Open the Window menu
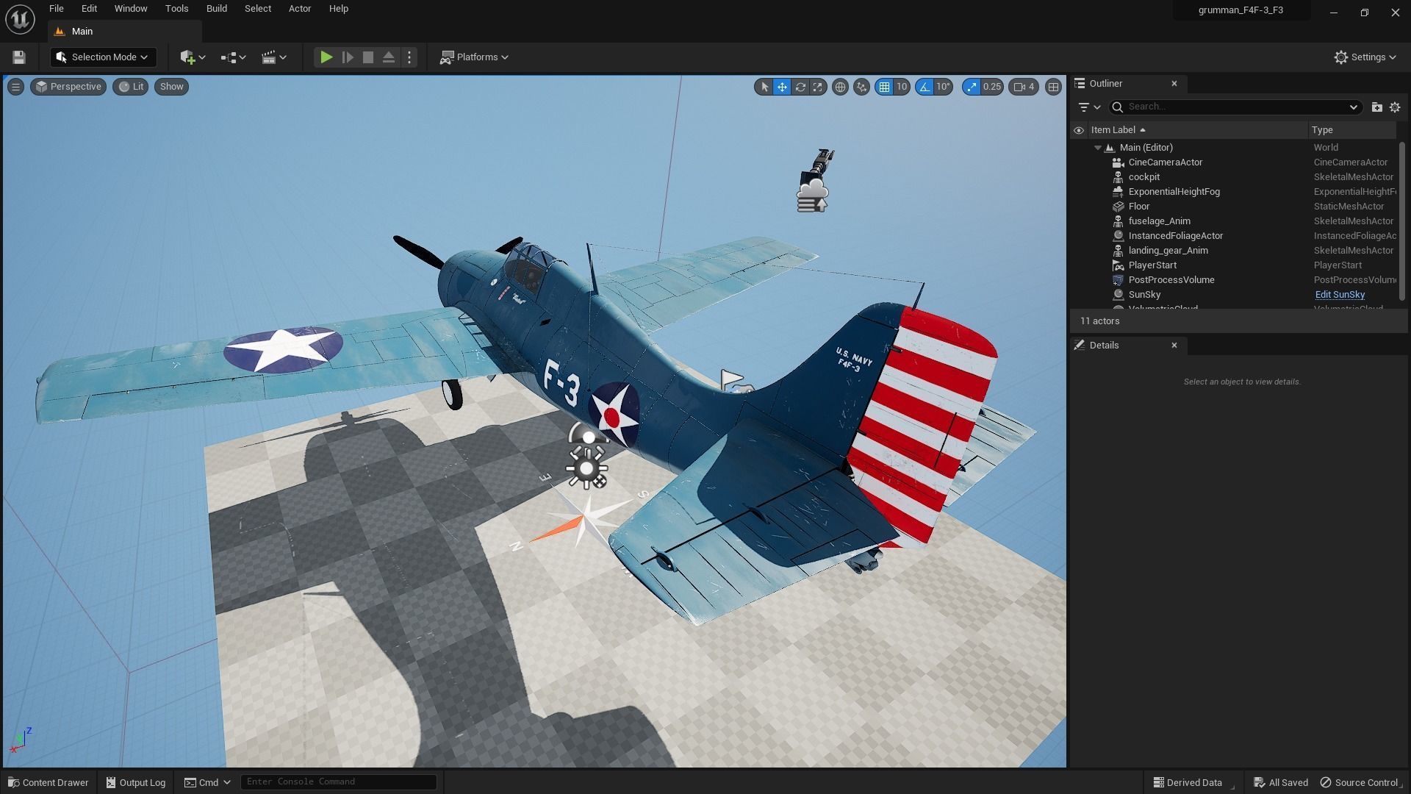Image resolution: width=1411 pixels, height=794 pixels. tap(131, 9)
